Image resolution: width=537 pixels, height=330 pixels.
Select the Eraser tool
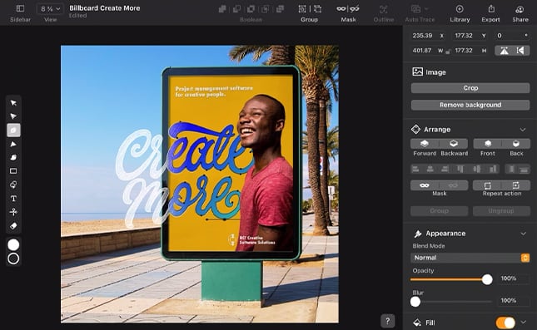coord(13,226)
